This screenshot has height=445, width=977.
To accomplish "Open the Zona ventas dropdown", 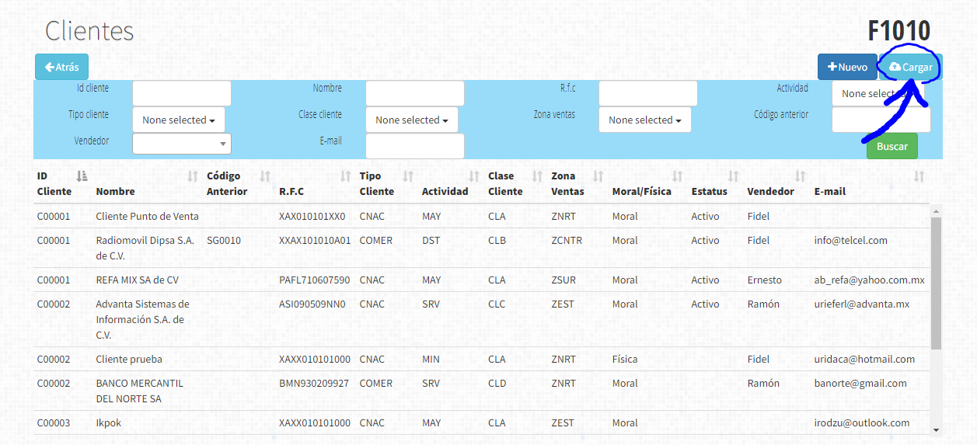I will pos(645,120).
